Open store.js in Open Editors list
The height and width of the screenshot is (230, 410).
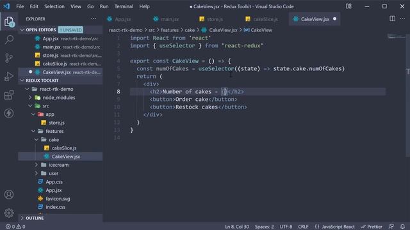tap(60, 56)
